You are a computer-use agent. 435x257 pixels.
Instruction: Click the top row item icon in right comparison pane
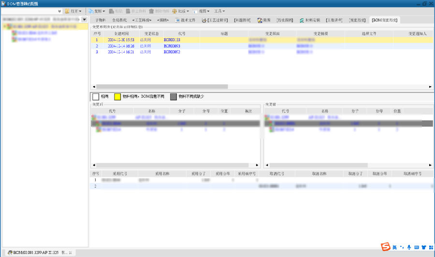click(x=267, y=118)
